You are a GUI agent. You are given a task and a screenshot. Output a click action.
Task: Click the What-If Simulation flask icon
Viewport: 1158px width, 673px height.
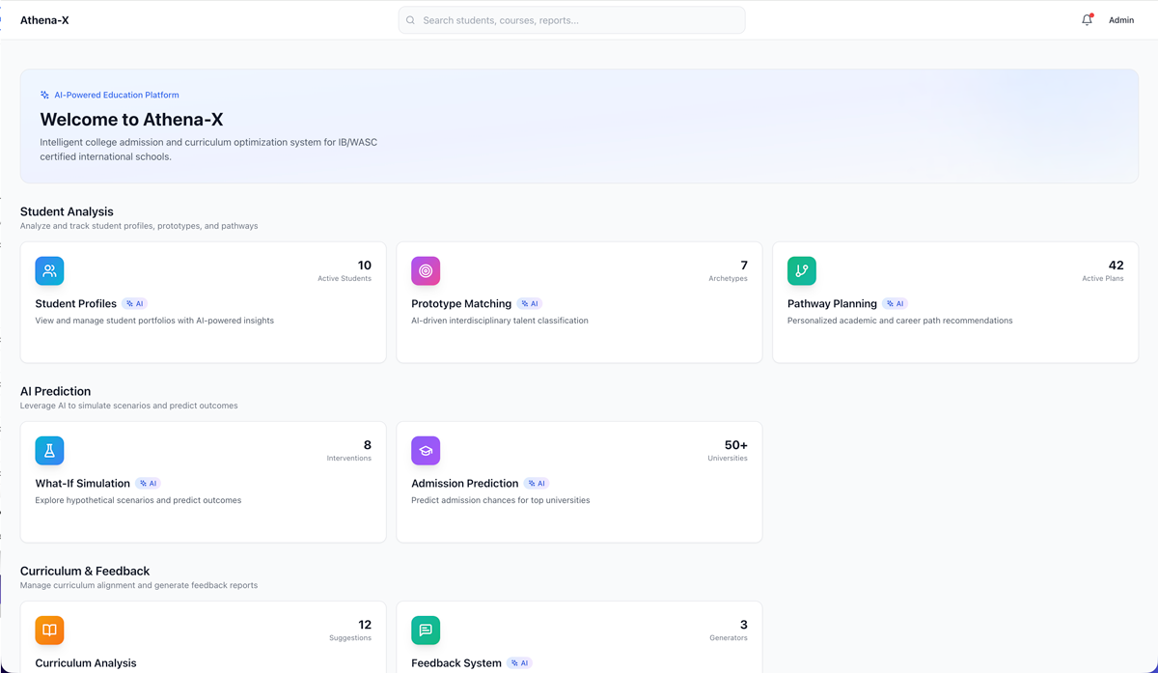pos(49,451)
